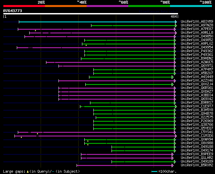Click the green arrowhead of UniRef100_Q00ZJ4 alignment
Viewport: 215px width, 174px height.
(x=173, y=85)
